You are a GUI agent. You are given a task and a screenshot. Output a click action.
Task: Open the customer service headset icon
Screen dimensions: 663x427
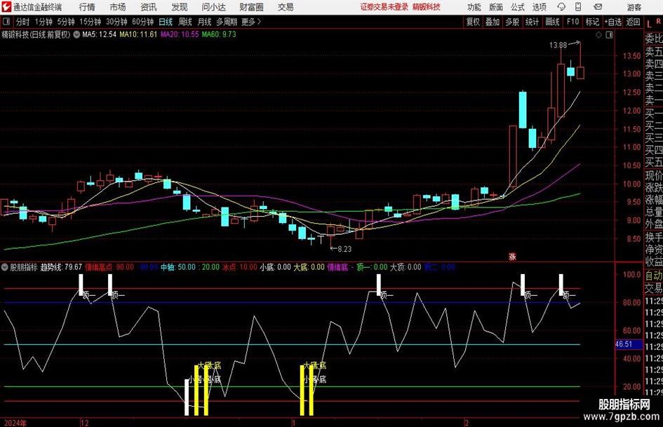click(x=561, y=7)
